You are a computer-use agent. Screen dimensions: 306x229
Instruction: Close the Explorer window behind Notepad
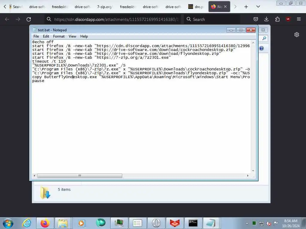(x=263, y=30)
